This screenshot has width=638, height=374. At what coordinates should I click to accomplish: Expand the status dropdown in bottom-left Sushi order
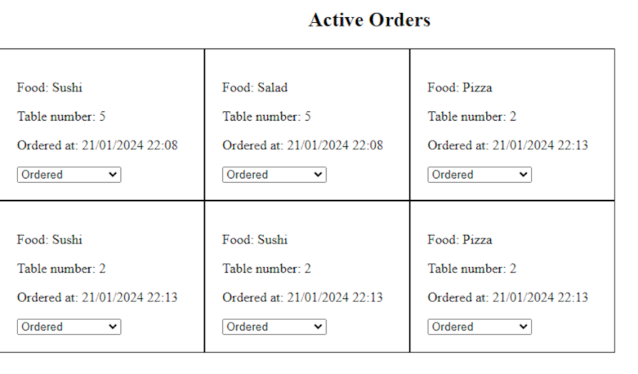68,327
